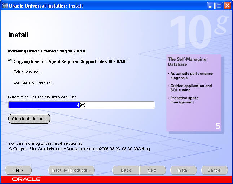Click the icon beside 'Copying files for'
This screenshot has width=233, height=184.
pyautogui.click(x=10, y=61)
